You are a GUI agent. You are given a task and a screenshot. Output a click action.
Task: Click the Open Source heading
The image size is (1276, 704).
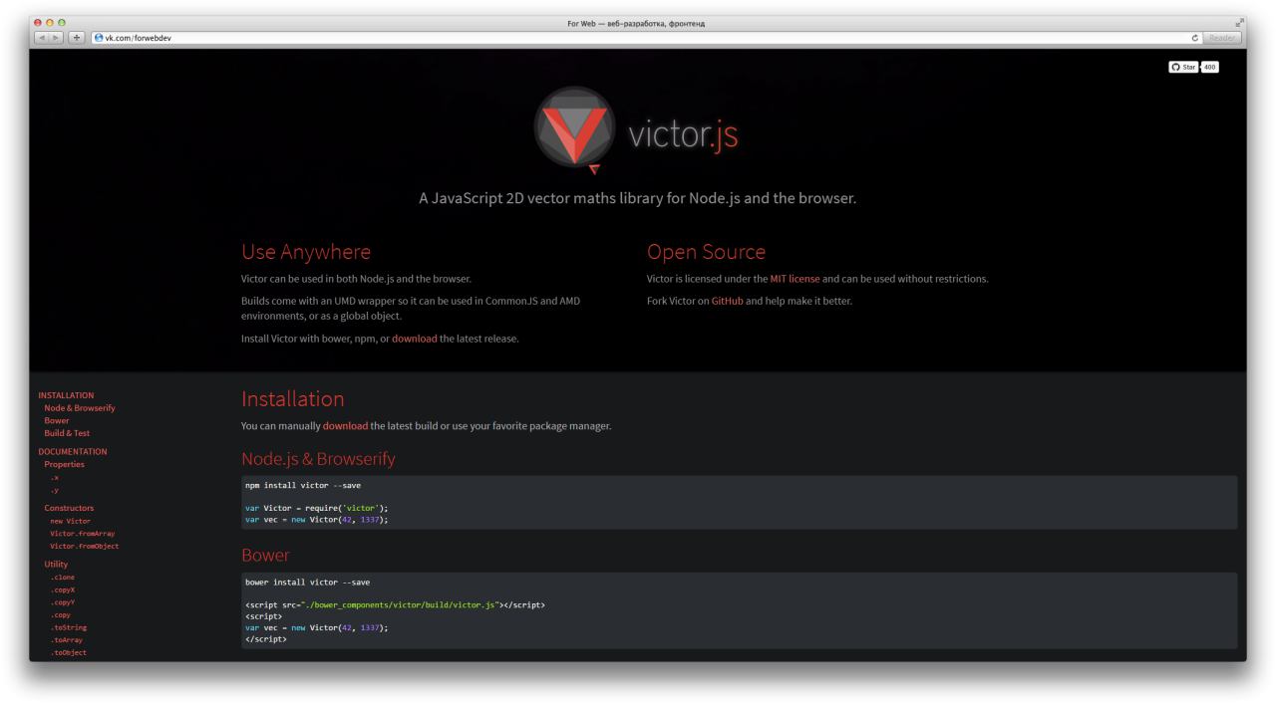(x=707, y=252)
